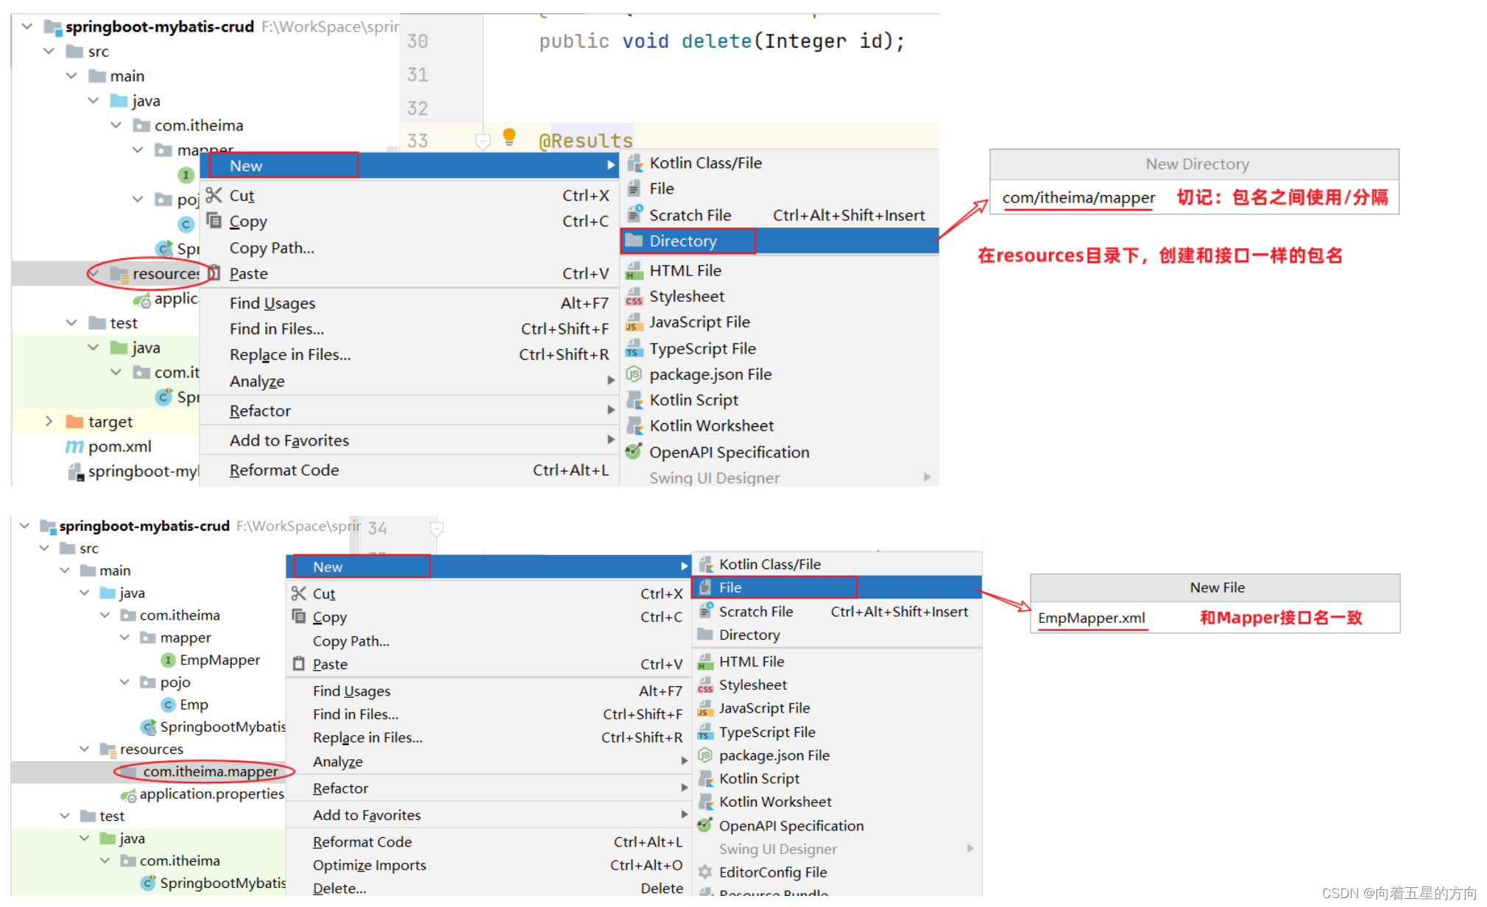Click the Stylesheet CSS icon in lower submenu
This screenshot has height=907, width=1487.
[x=704, y=685]
